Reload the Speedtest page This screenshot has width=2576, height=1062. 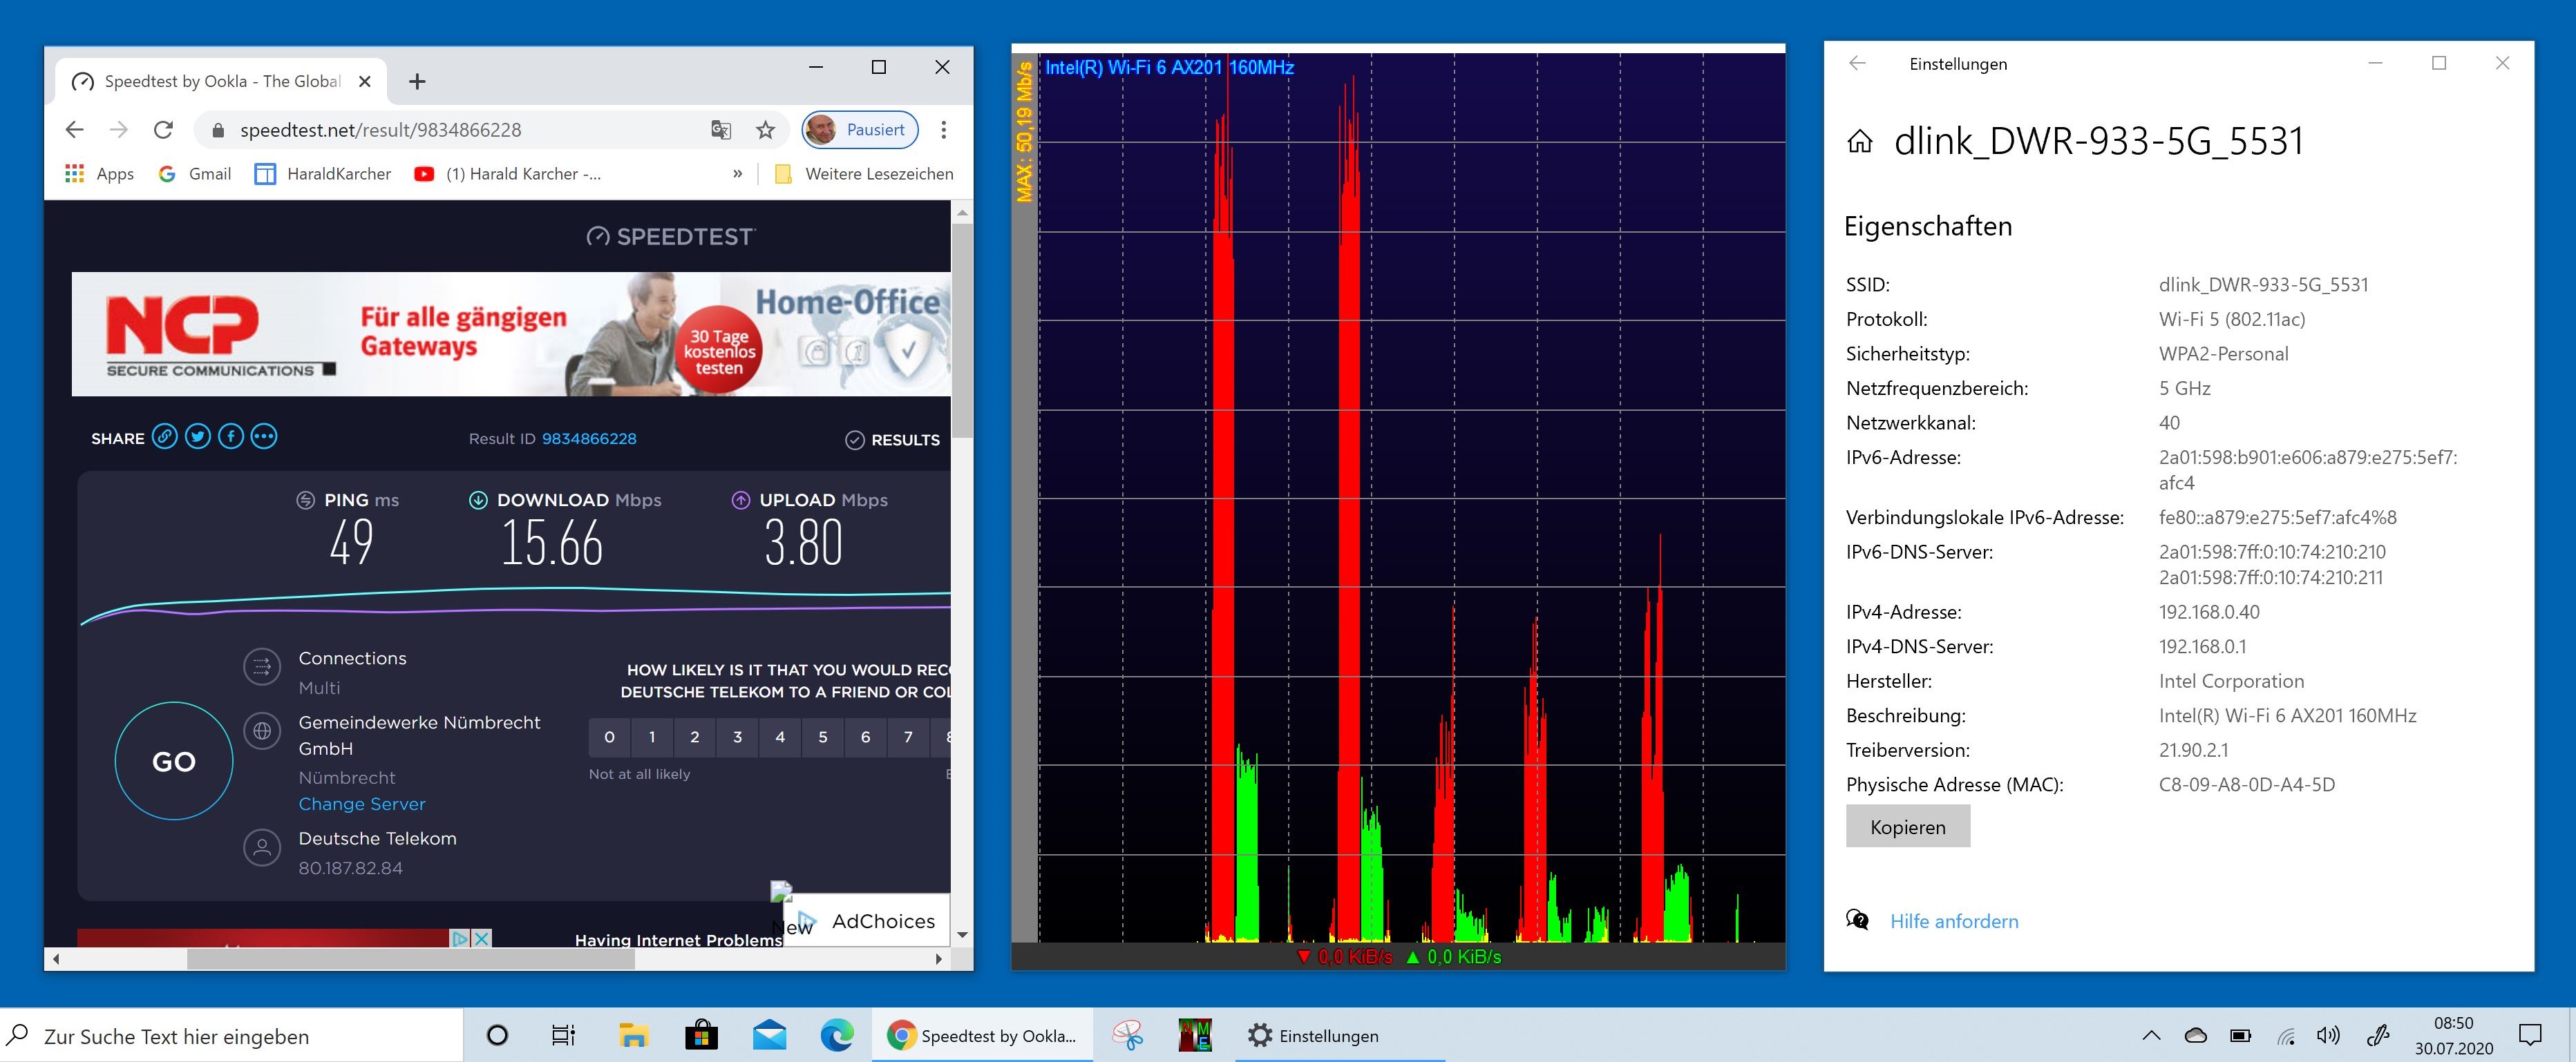pos(163,130)
